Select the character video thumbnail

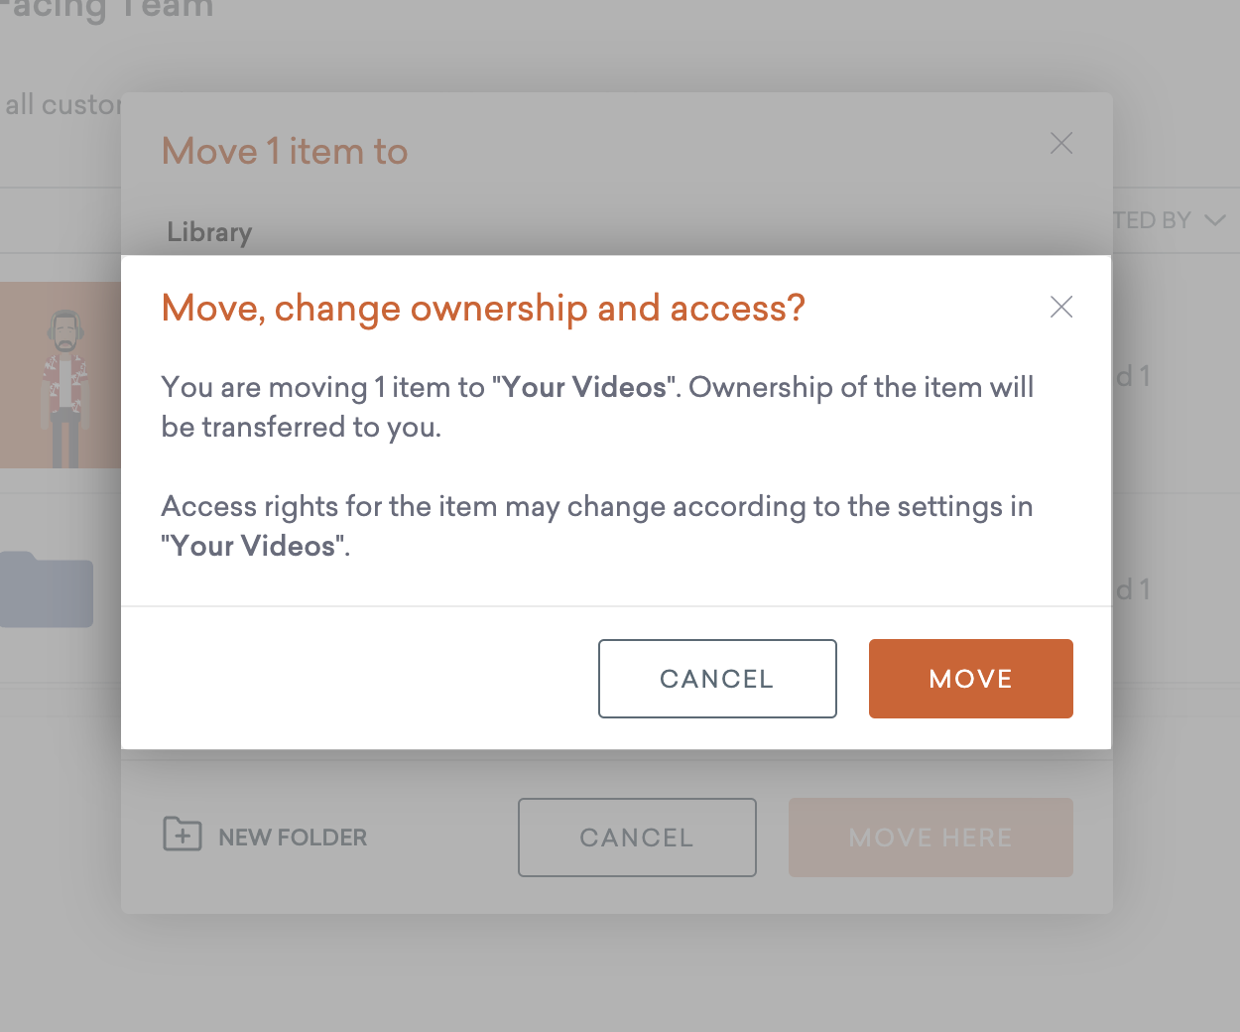(62, 375)
